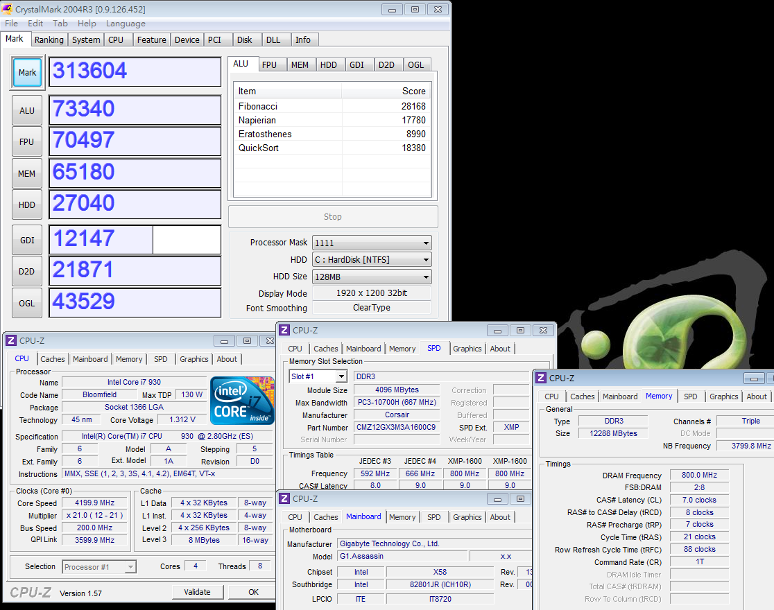Run the ALU benchmark button
The image size is (774, 610).
coord(27,110)
